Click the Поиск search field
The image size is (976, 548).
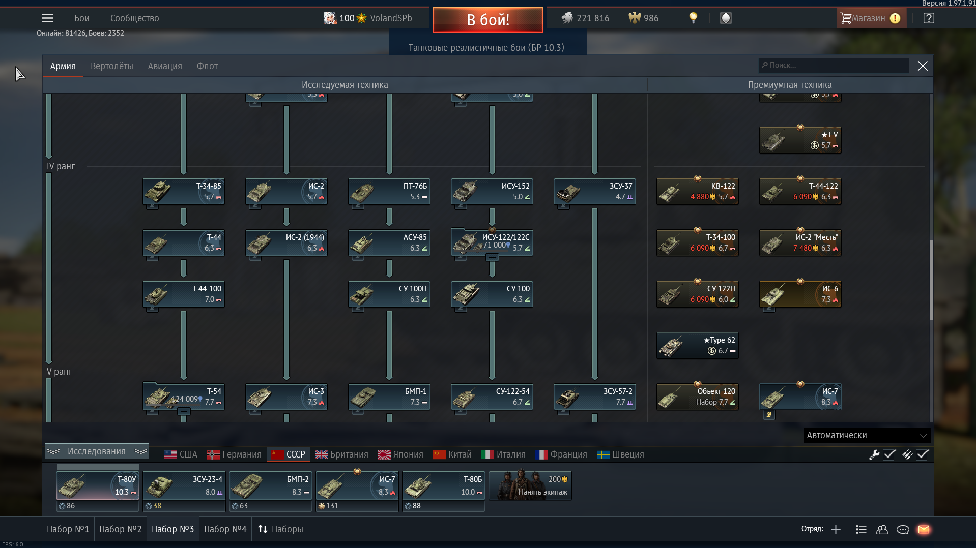(834, 66)
